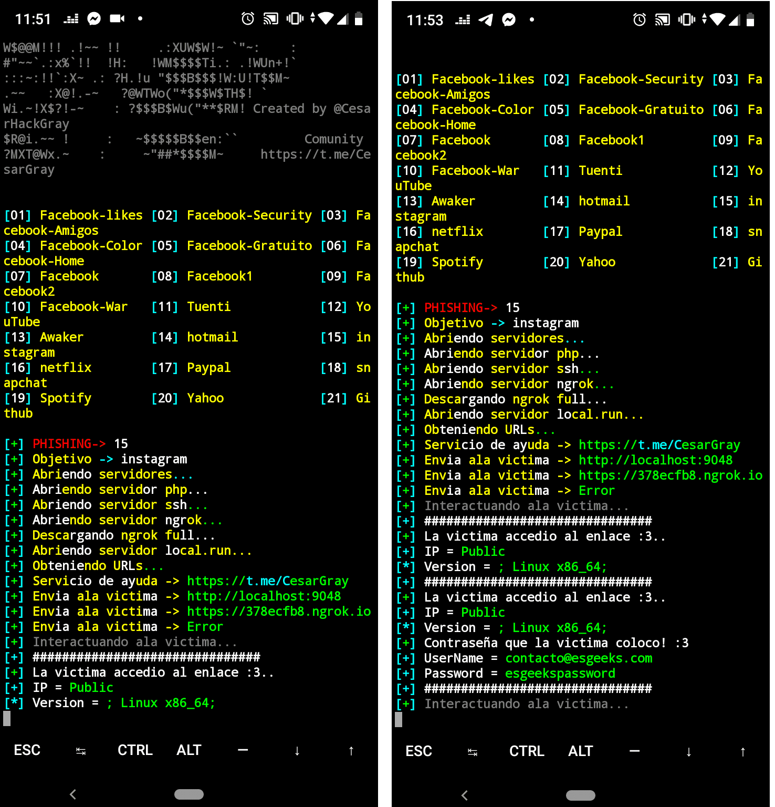The height and width of the screenshot is (807, 775).
Task: Tap Facebook-Security option in left terminal menu
Action: [x=249, y=215]
